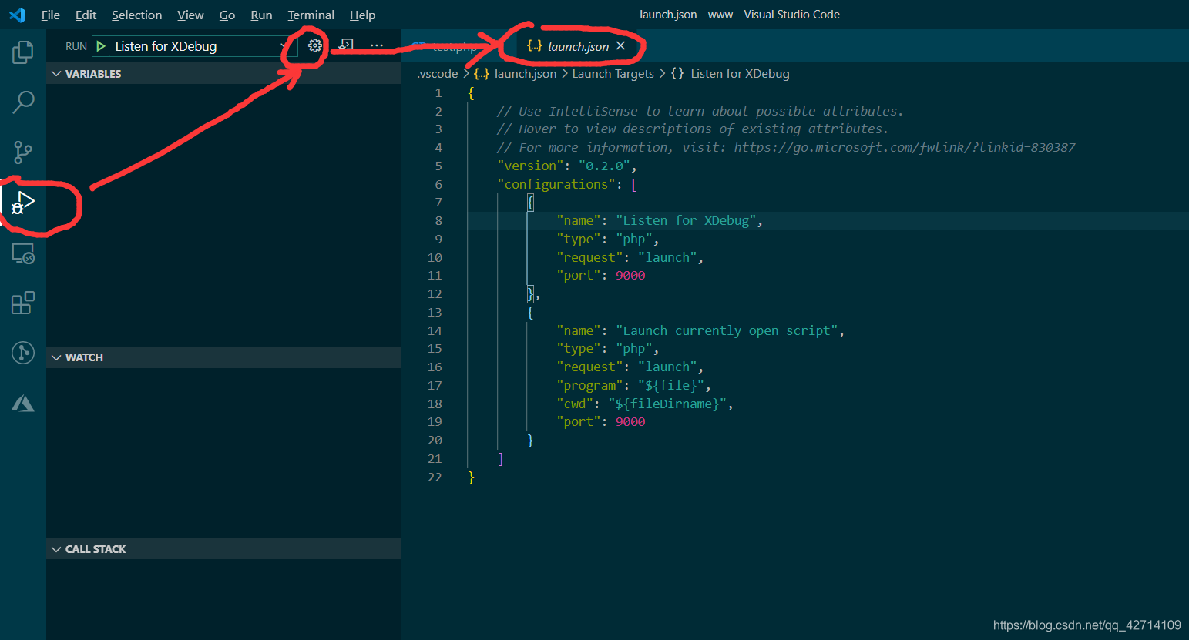Click the "configurations" key text
Image resolution: width=1189 pixels, height=640 pixels.
pos(556,184)
